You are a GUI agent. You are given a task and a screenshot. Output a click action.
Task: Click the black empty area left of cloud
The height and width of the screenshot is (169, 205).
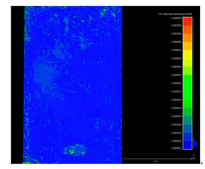(17, 85)
